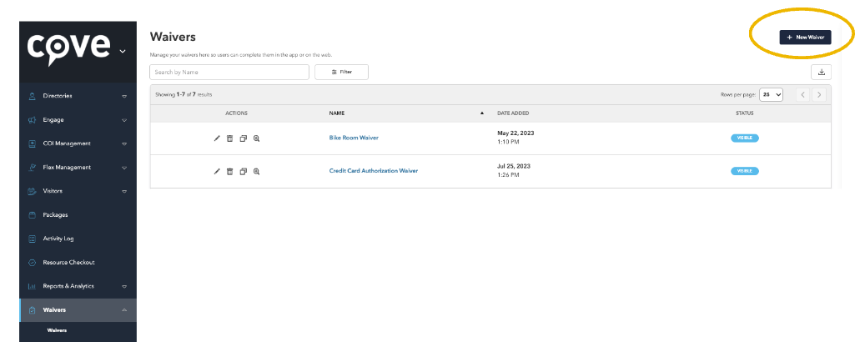
Task: Expand the Reports & Analytics menu arrow
Action: 124,287
